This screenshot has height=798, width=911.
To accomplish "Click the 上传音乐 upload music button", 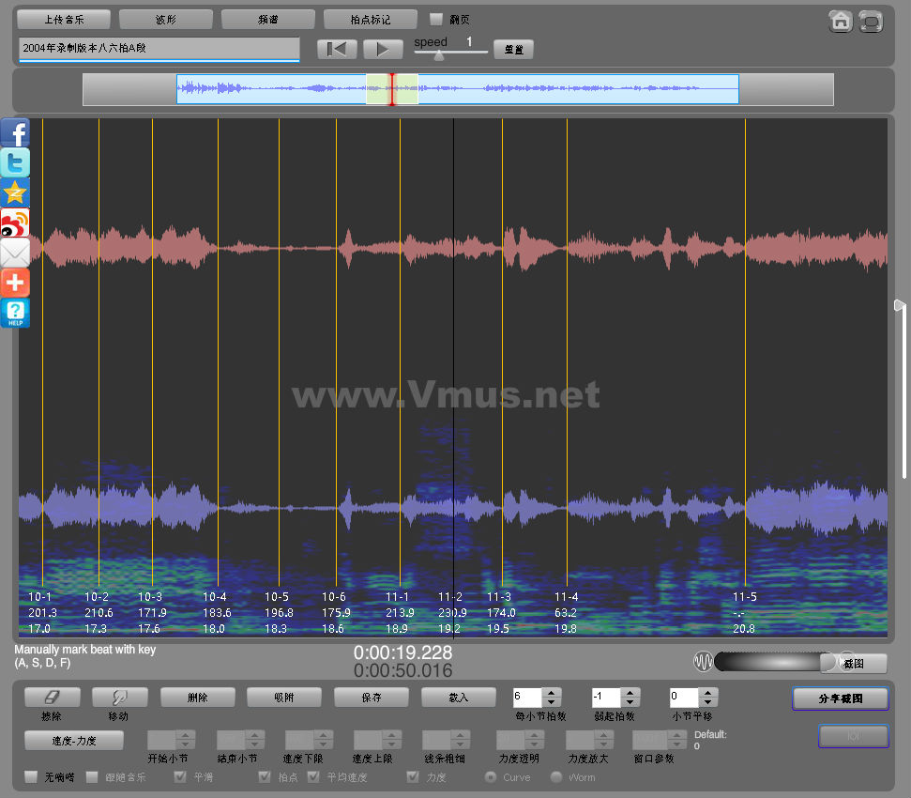I will point(64,19).
